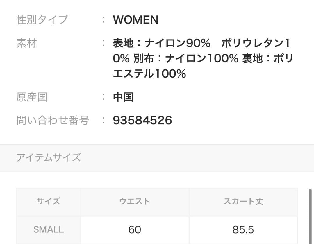Click the 別布：ナイロン100% text

[186, 59]
